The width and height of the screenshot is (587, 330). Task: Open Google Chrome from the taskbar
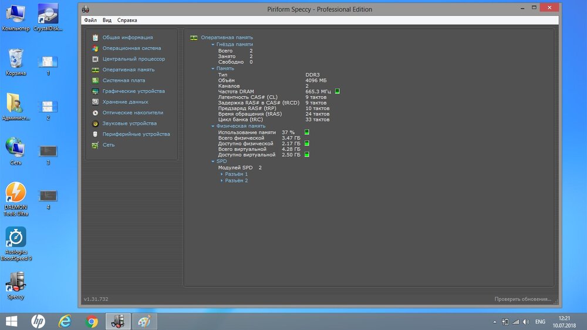click(92, 321)
